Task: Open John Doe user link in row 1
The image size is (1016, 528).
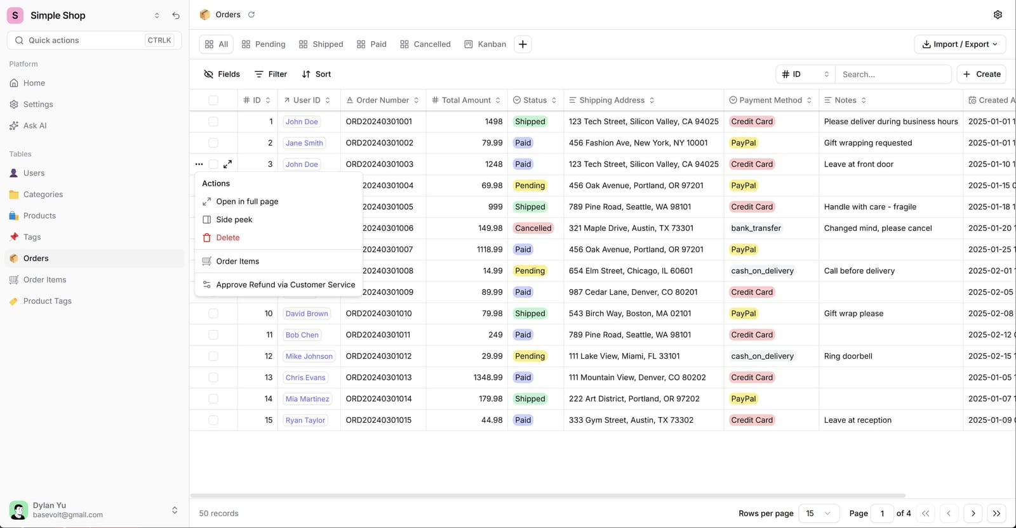Action: coord(302,122)
